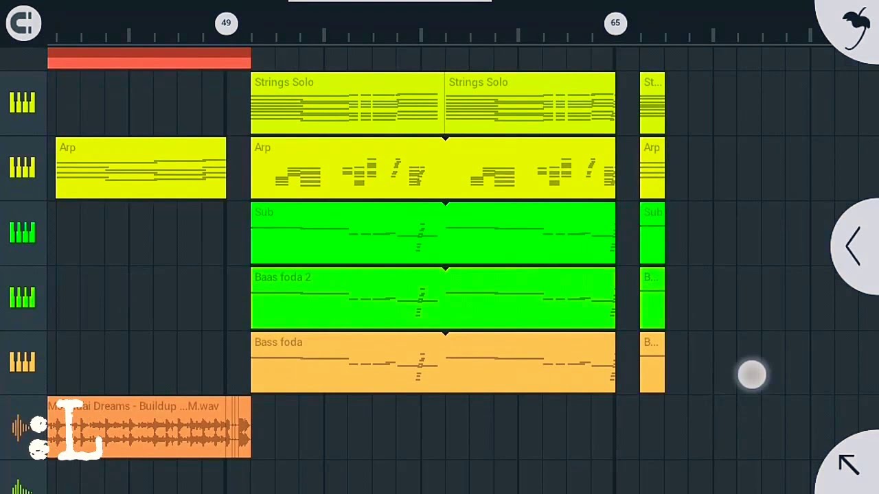
Task: Select the red selection region bar
Action: click(149, 58)
